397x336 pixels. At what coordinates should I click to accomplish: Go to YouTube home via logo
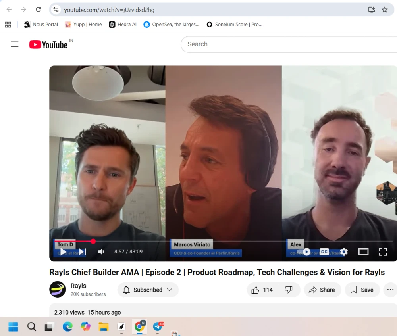[48, 44]
